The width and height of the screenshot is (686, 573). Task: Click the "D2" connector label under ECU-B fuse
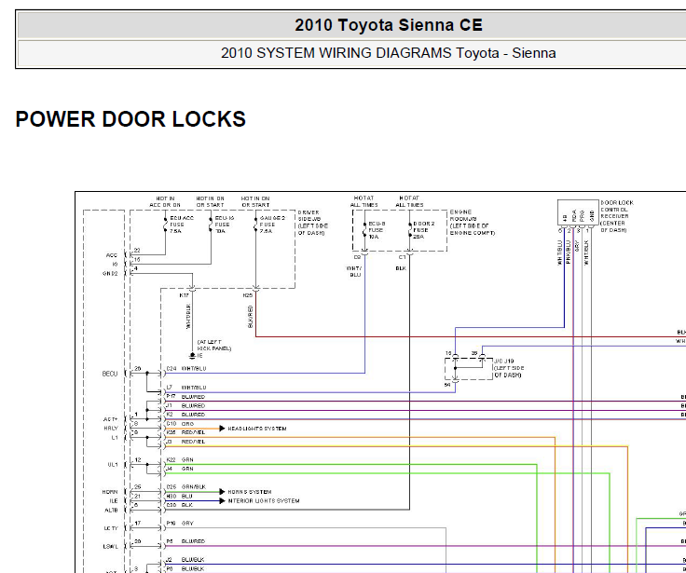tap(357, 257)
